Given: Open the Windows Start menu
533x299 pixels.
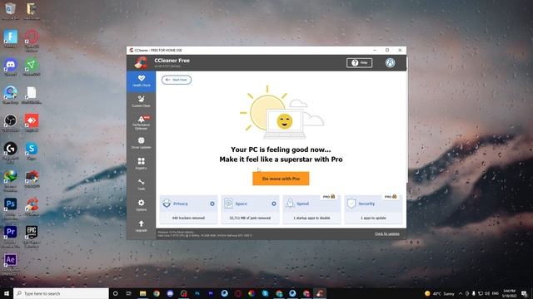Looking at the screenshot, I should (7, 293).
